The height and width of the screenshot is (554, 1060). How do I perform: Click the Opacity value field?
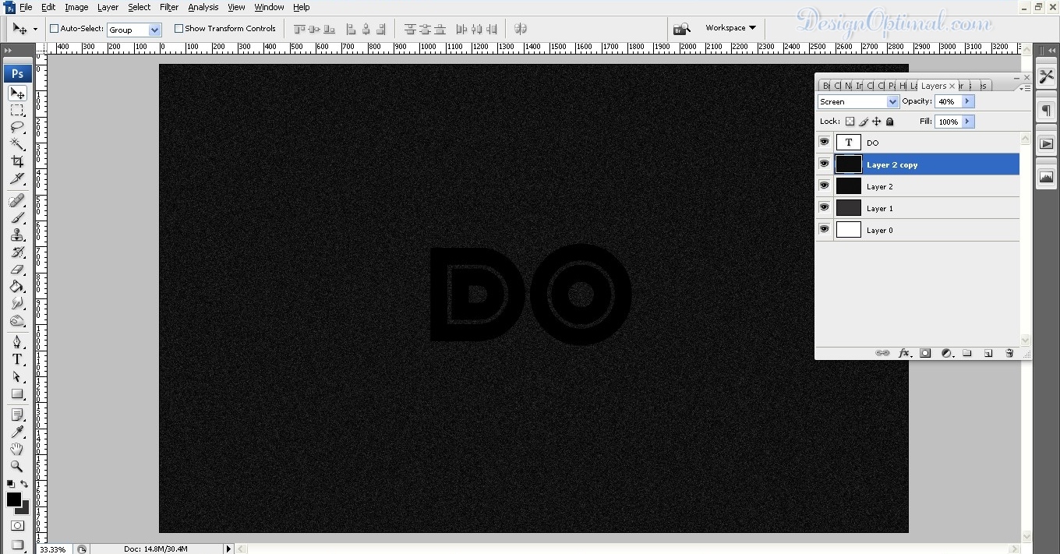click(948, 101)
